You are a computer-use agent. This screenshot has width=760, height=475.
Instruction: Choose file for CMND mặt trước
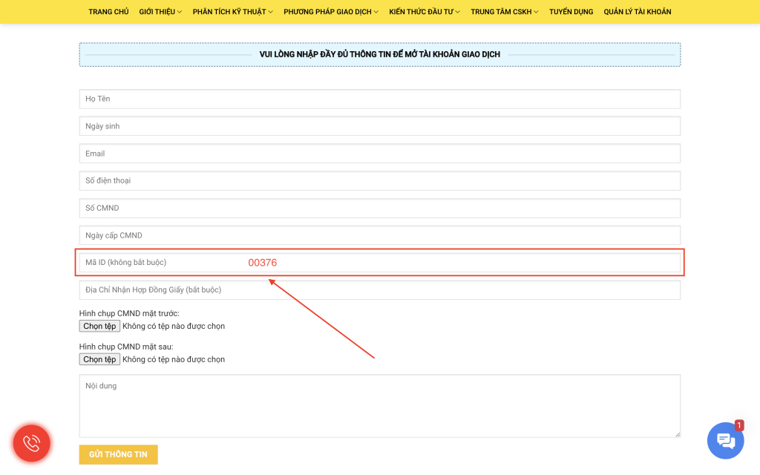pyautogui.click(x=99, y=327)
